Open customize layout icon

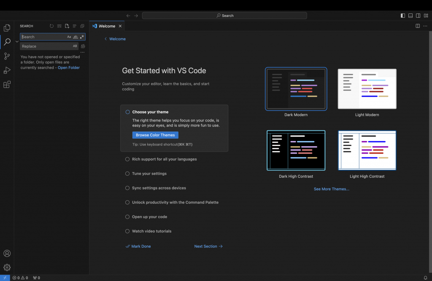(x=426, y=16)
